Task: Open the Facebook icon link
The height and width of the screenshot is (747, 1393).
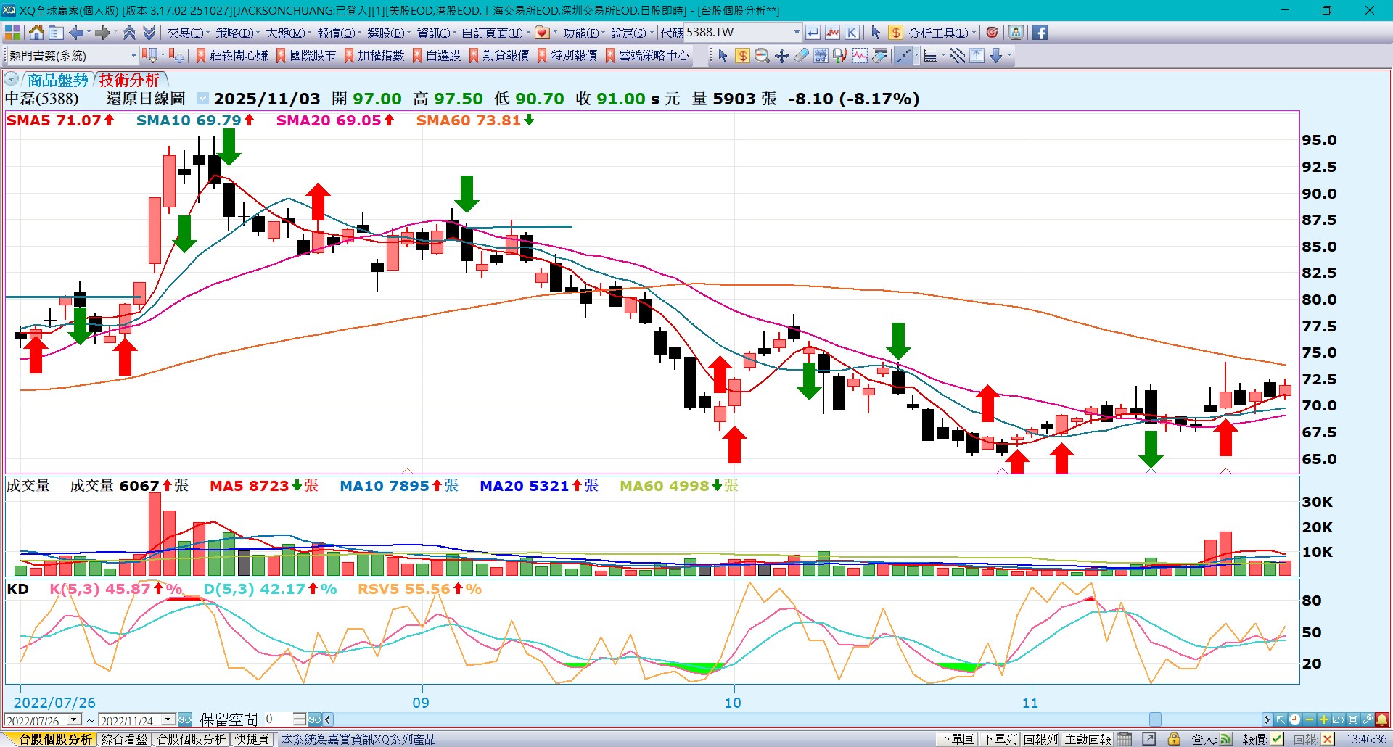Action: (x=1040, y=33)
